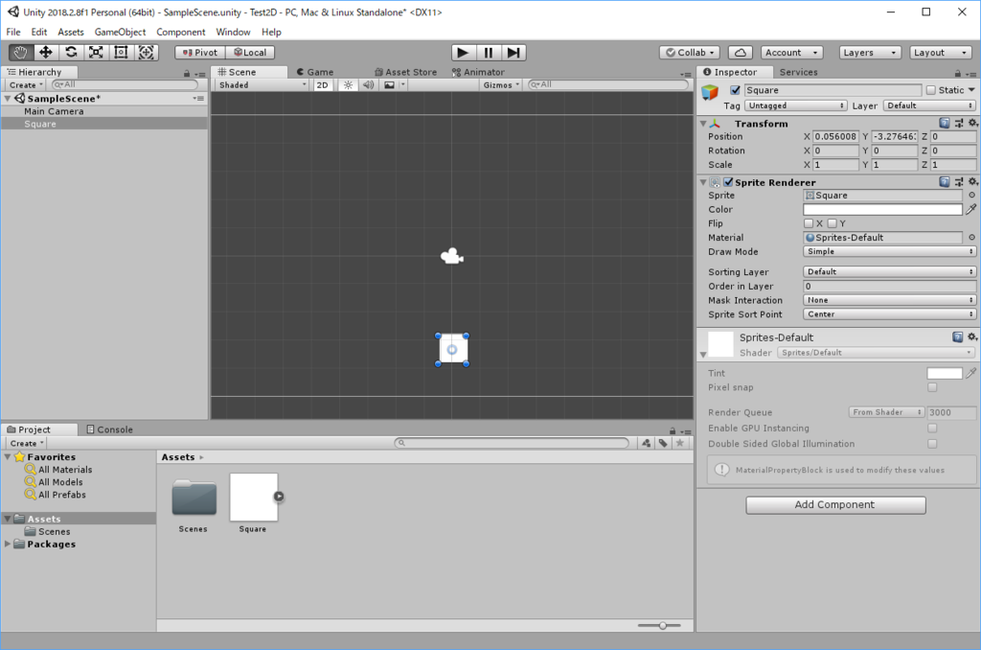981x650 pixels.
Task: Select the Hand tool
Action: 21,53
